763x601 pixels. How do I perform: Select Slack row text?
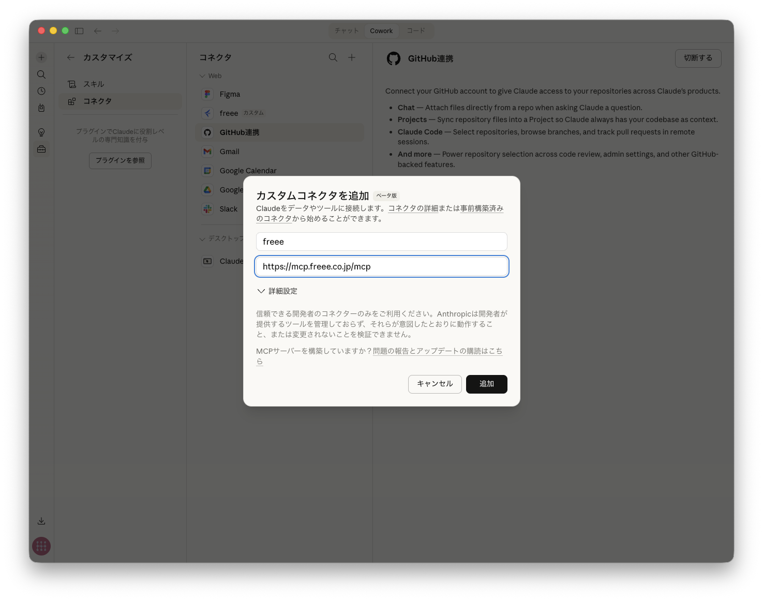(228, 209)
